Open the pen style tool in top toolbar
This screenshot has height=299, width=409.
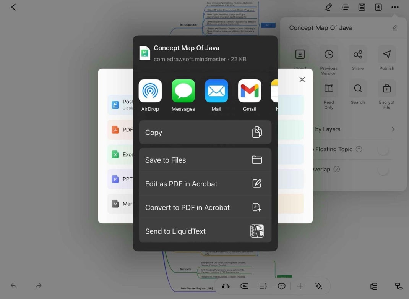click(328, 7)
